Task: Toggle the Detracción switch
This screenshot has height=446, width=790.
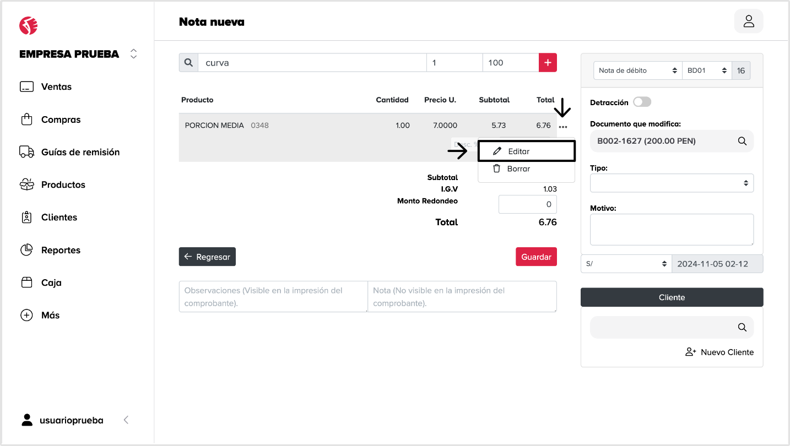Action: (x=642, y=102)
